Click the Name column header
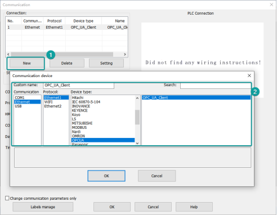 click(115, 21)
